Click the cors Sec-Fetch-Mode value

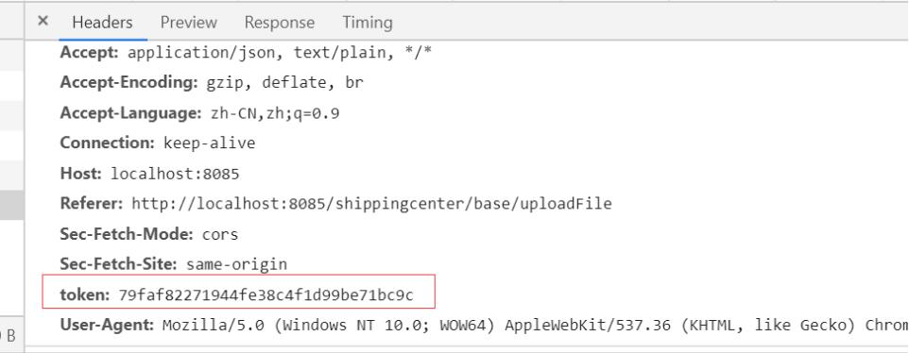(x=220, y=234)
